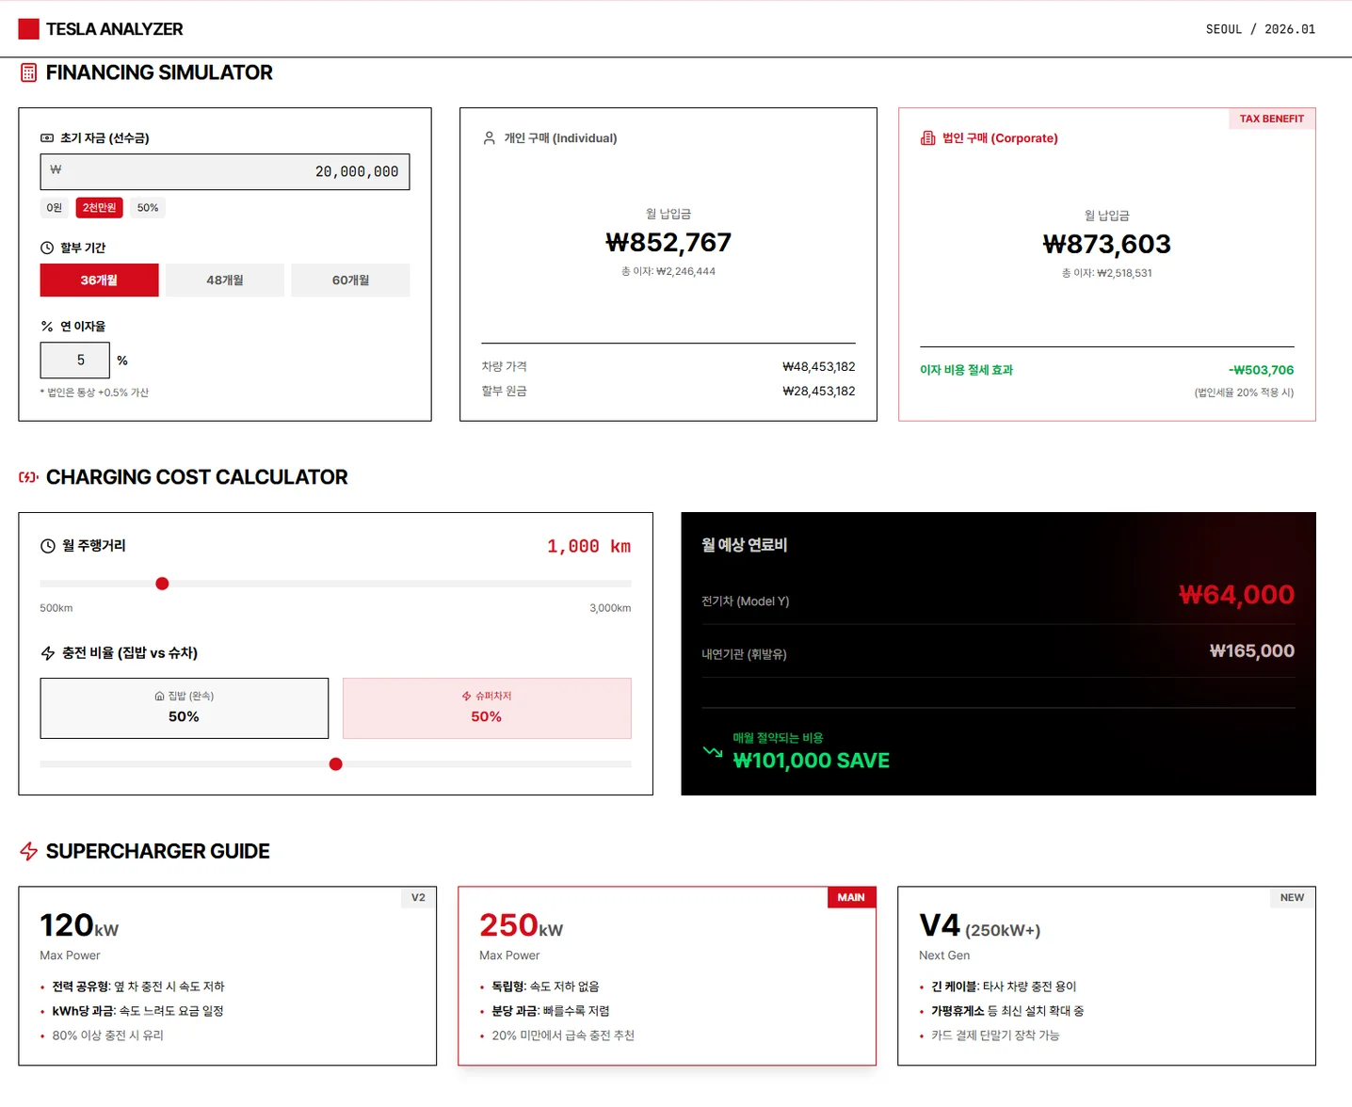Click the V4 (250kW+) heading
1352x1107 pixels.
coord(980,926)
